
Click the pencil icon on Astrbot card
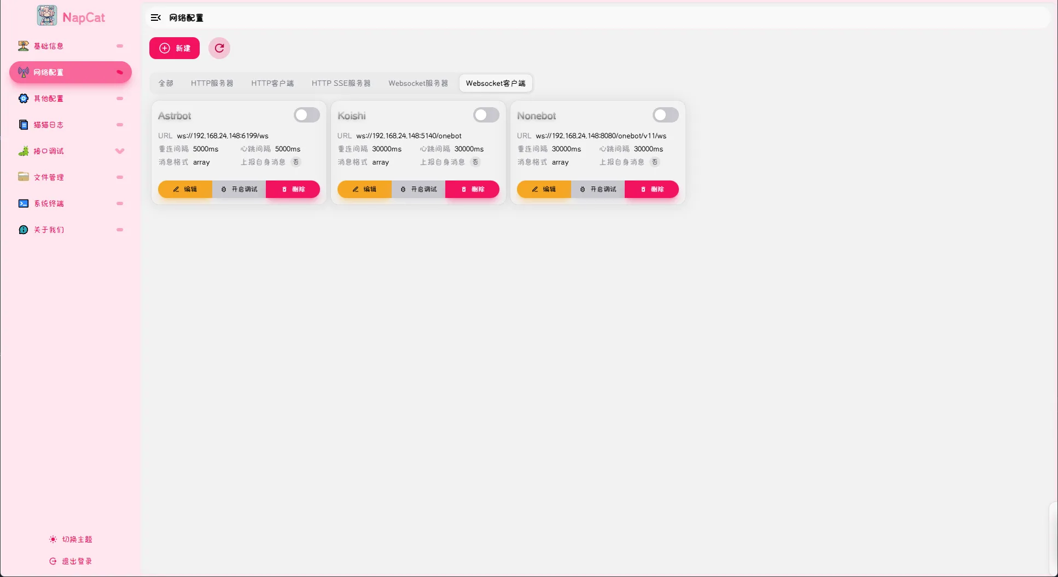176,189
